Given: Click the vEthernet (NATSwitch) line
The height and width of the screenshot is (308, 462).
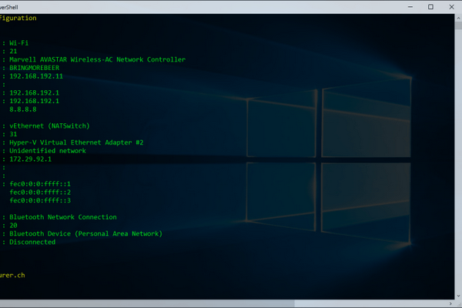Looking at the screenshot, I should click(x=50, y=126).
